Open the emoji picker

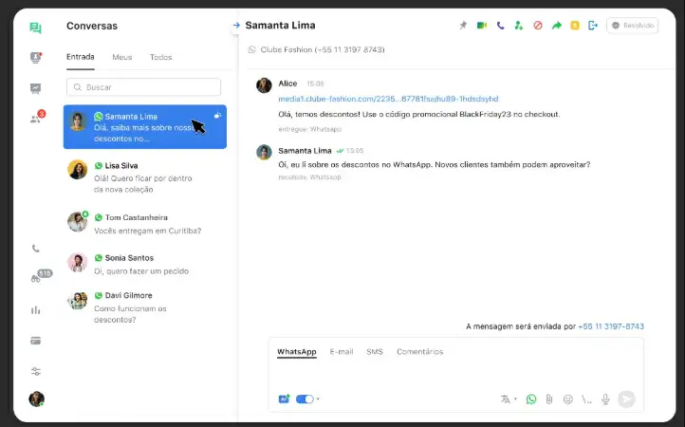568,399
